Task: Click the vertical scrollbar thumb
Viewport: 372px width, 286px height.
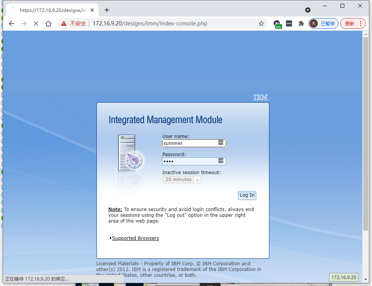Action: pos(365,134)
